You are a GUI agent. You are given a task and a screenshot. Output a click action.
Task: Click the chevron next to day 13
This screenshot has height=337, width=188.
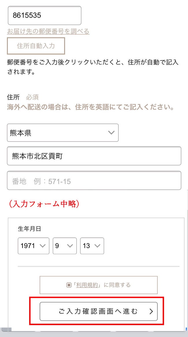coord(97,246)
